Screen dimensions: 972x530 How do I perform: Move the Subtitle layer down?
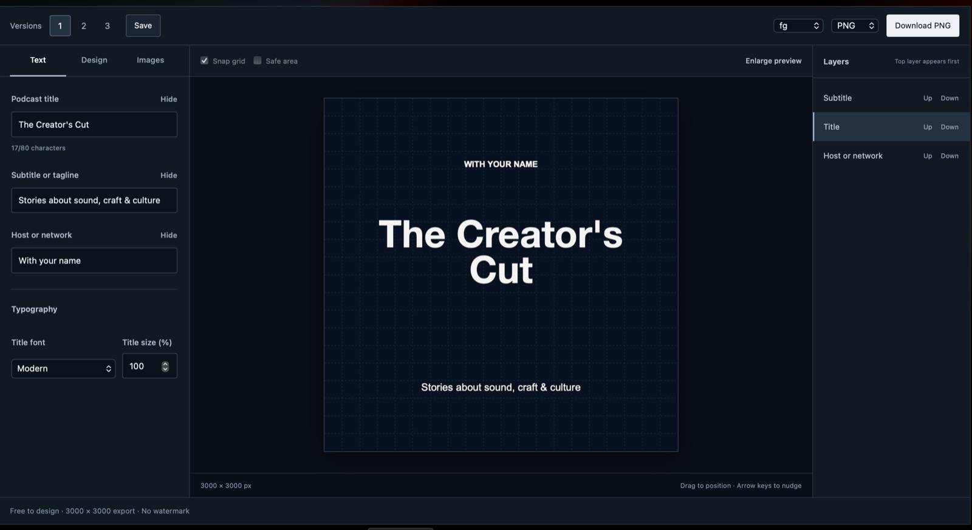tap(950, 98)
